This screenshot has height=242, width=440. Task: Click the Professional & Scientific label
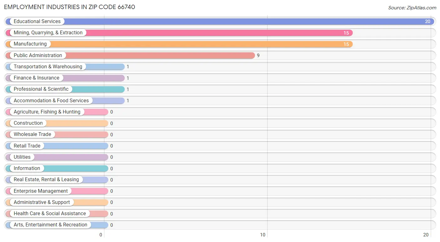coord(41,89)
